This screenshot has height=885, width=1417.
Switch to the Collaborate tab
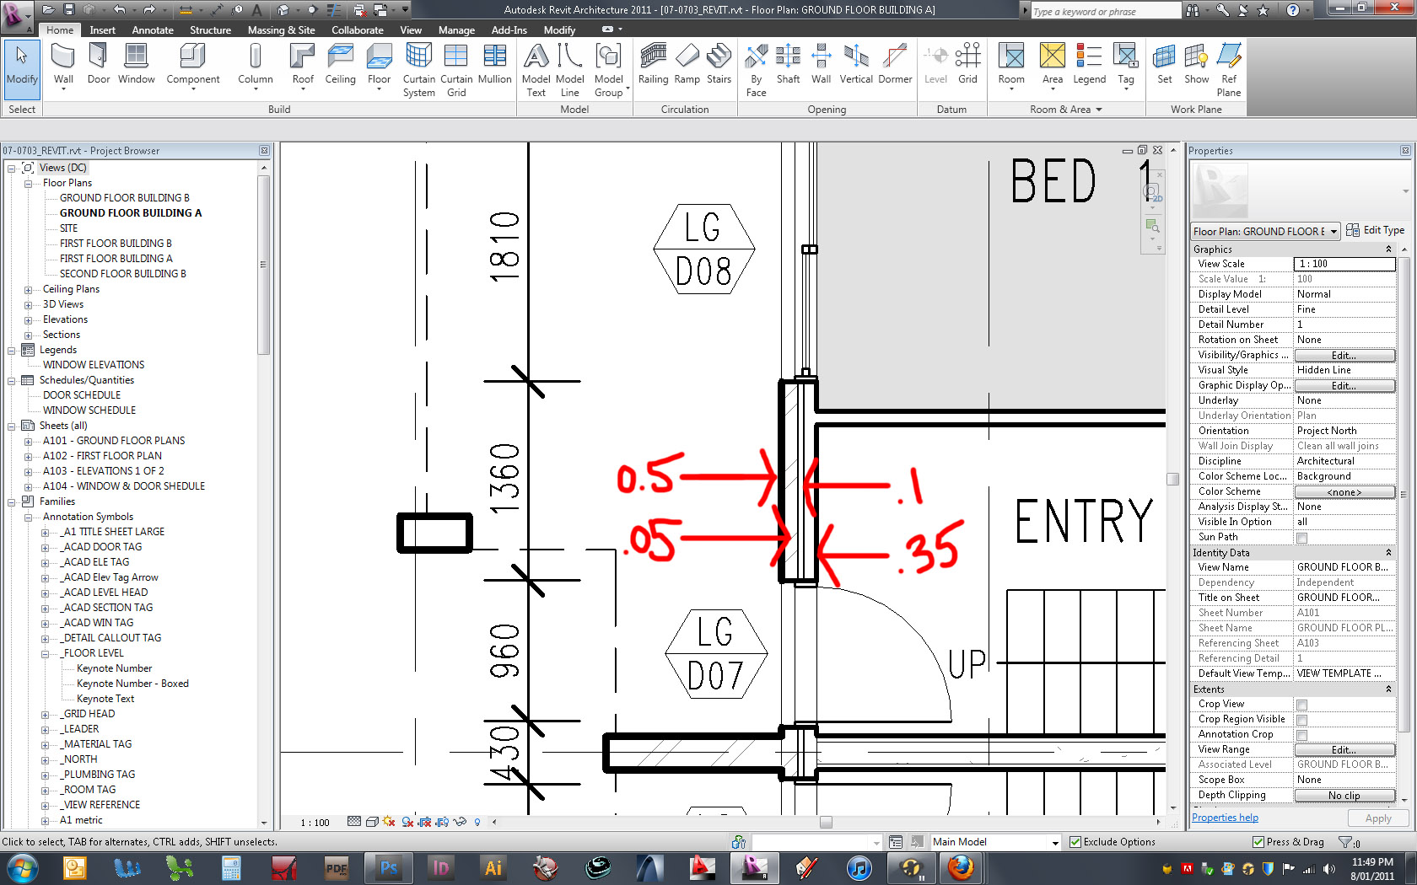(358, 29)
